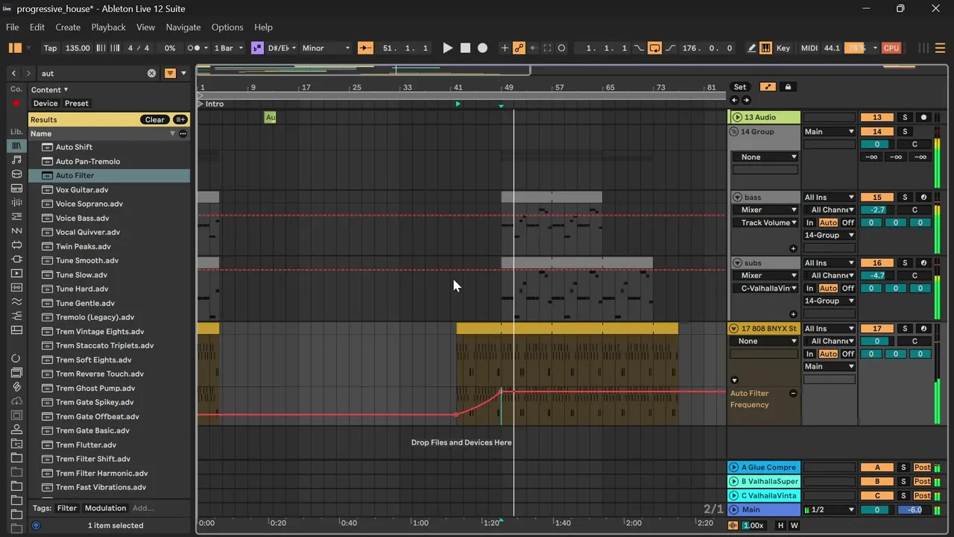Click the subs track volume value -4.7

click(x=877, y=276)
